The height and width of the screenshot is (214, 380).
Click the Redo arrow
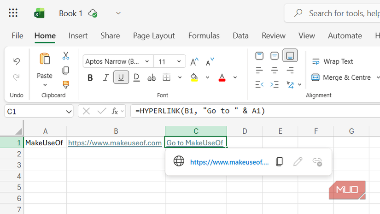[17, 77]
